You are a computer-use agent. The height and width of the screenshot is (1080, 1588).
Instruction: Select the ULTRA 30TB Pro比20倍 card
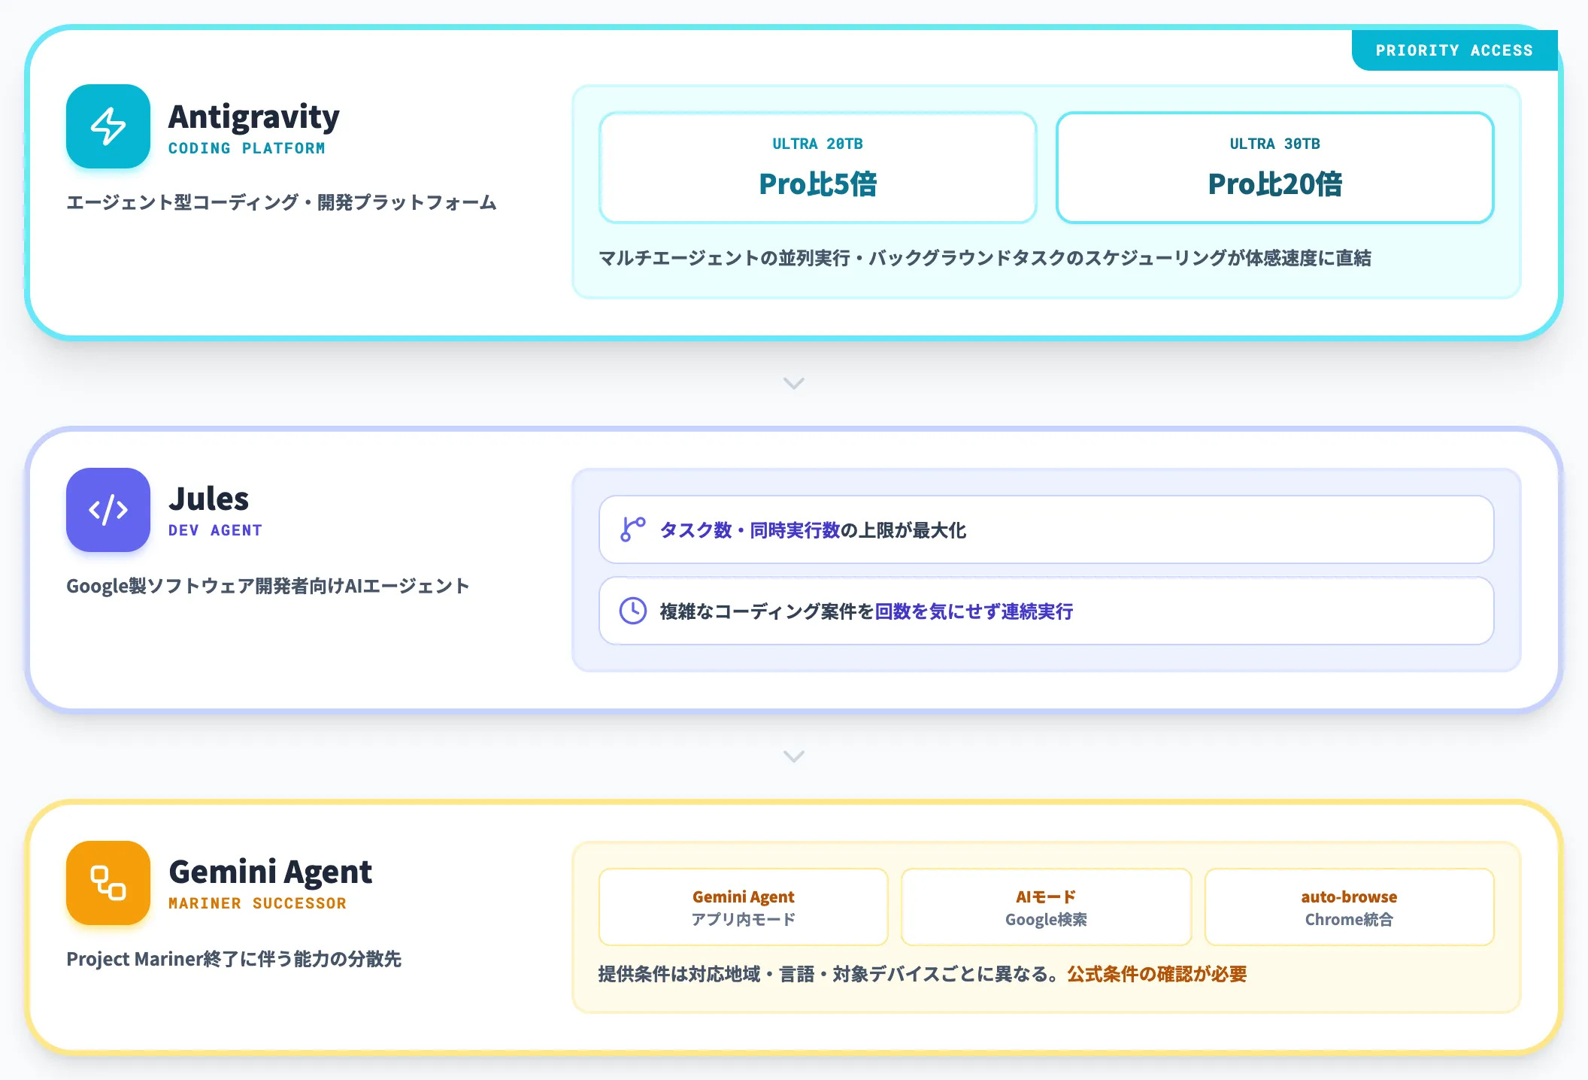point(1274,168)
